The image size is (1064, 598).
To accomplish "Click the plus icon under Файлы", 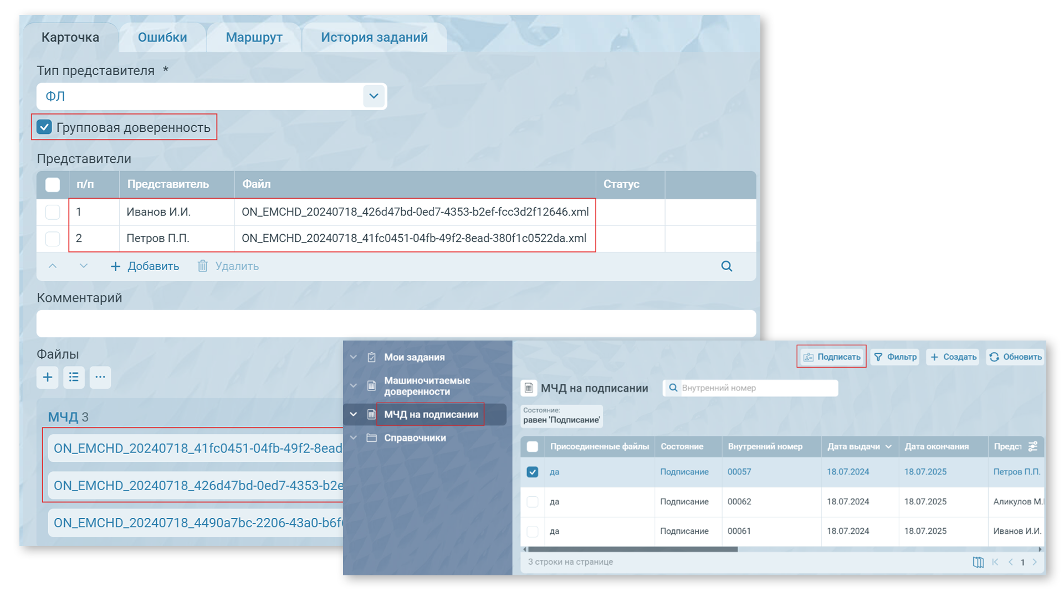I will (x=48, y=378).
